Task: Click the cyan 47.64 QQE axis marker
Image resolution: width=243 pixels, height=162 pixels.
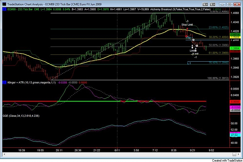Action: (235, 135)
